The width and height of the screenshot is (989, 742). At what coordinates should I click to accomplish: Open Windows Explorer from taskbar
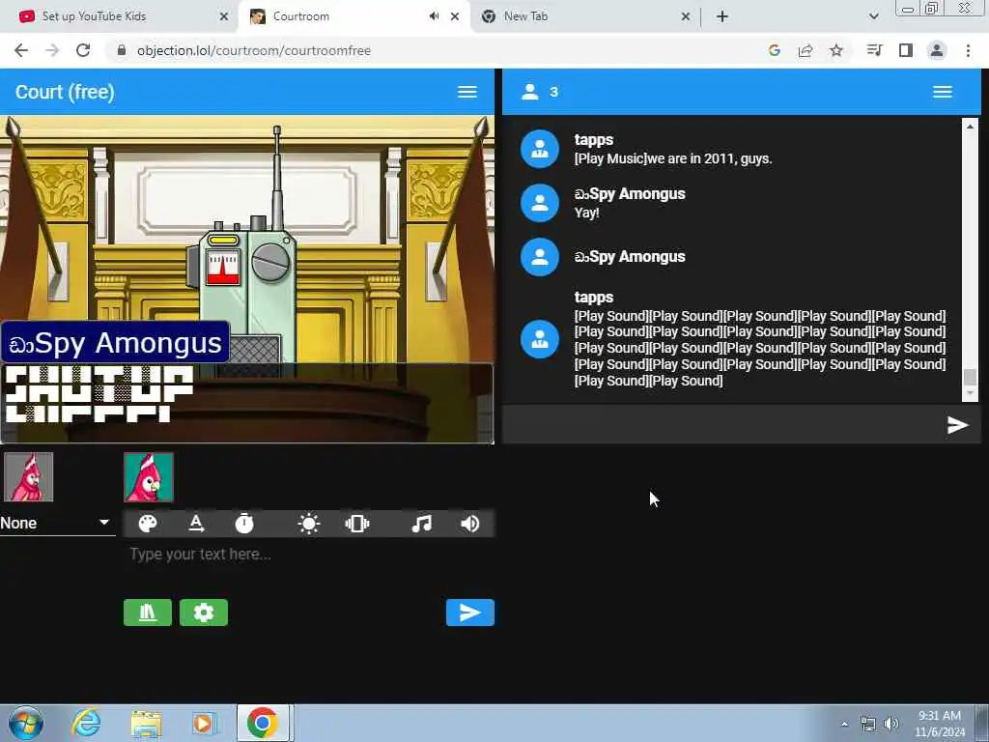(147, 723)
